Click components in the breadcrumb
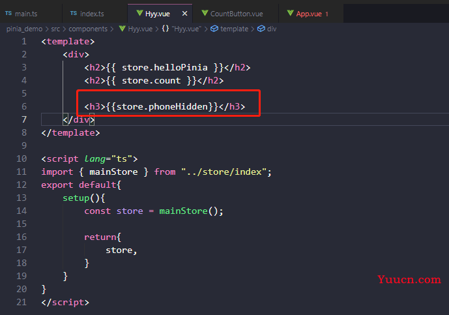The height and width of the screenshot is (315, 449). (88, 29)
